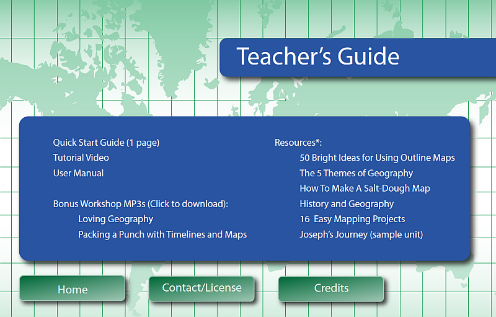Open the User Manual link
The width and height of the screenshot is (496, 317).
[x=78, y=173]
